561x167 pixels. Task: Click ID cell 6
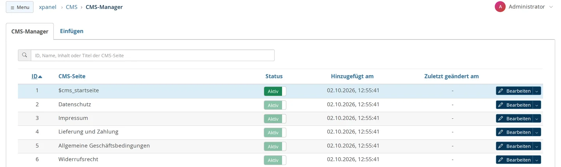37,159
